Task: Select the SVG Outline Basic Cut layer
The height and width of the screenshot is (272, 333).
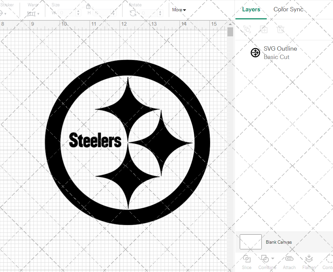Action: coord(280,53)
